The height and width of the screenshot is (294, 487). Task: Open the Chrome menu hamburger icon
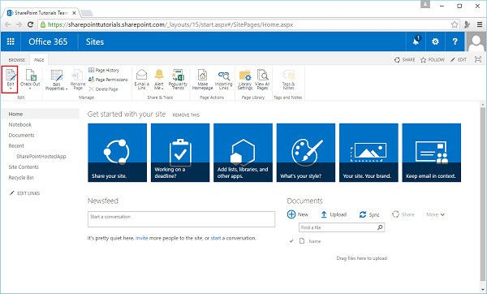480,24
